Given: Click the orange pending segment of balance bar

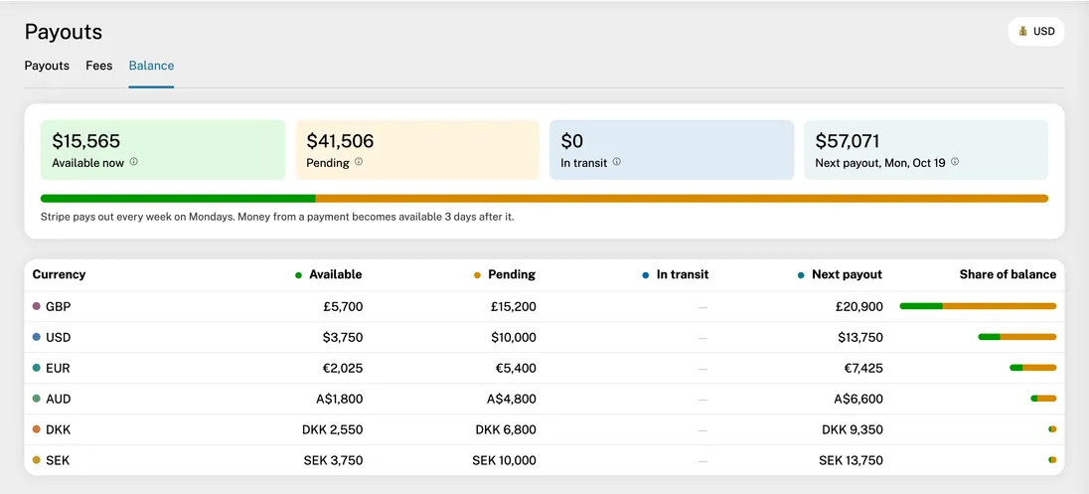Looking at the screenshot, I should click(682, 199).
